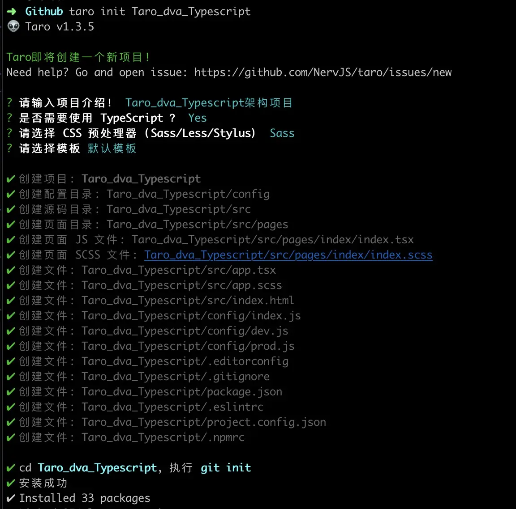Click the checkmark beside the package.json line

pyautogui.click(x=11, y=392)
